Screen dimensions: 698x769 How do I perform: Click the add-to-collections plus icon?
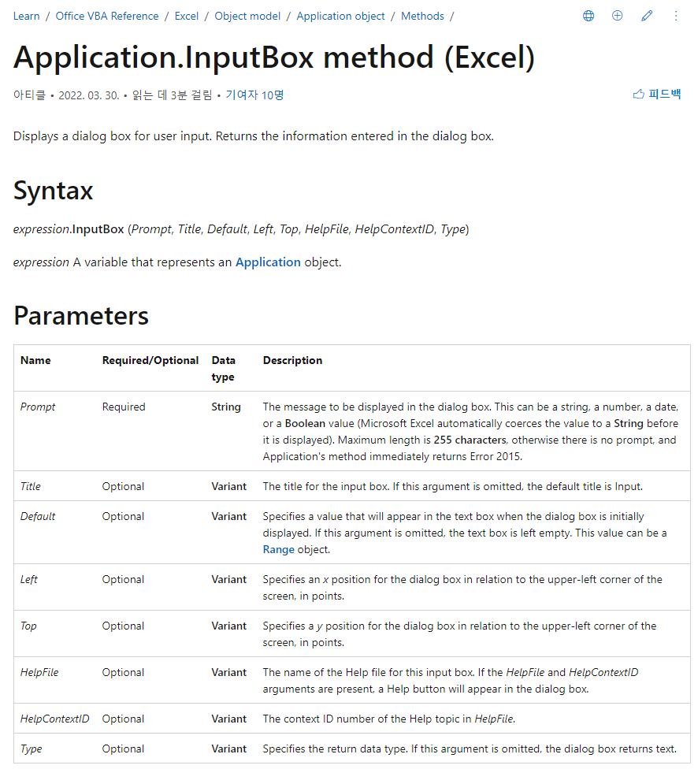click(617, 16)
